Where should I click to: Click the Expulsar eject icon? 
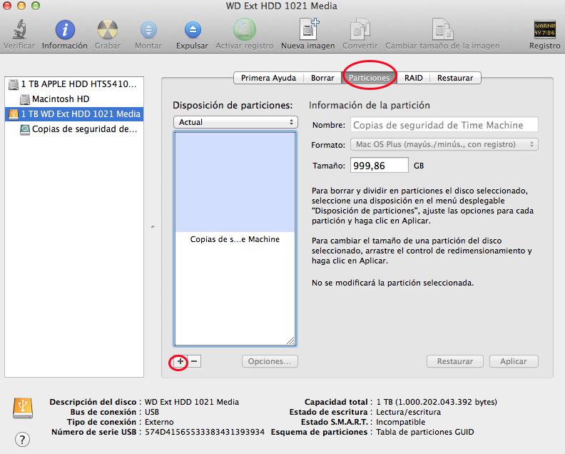(x=193, y=30)
